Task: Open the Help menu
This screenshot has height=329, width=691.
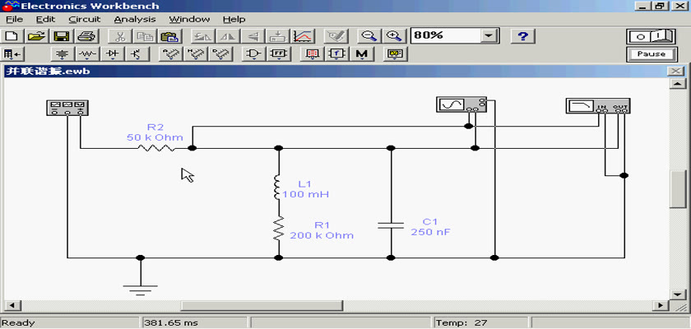Action: [x=234, y=20]
